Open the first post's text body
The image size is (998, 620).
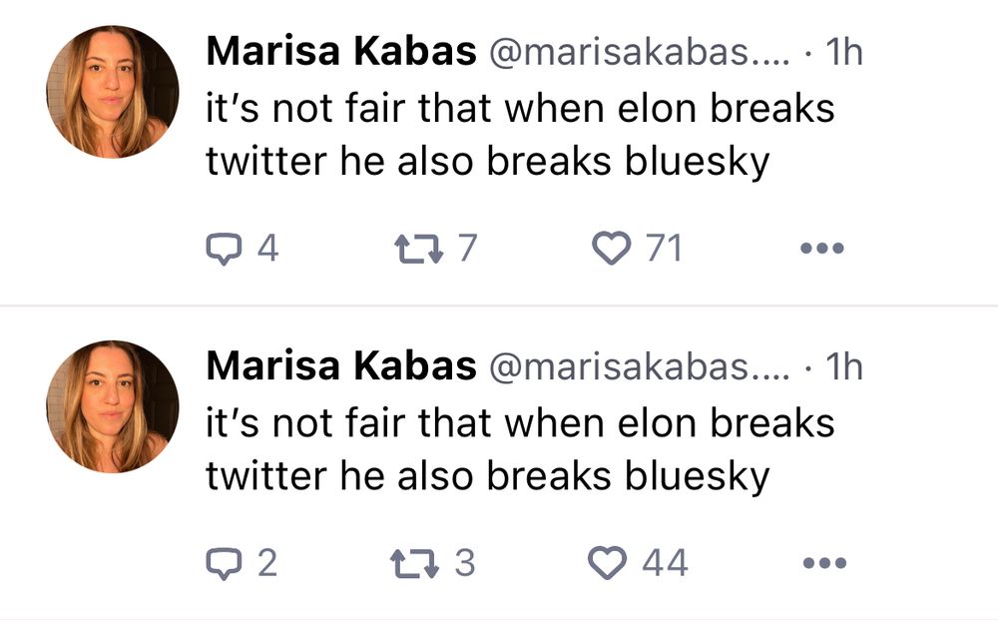[519, 135]
